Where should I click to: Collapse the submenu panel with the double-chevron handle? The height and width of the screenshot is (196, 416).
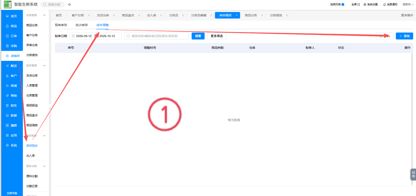click(x=50, y=108)
